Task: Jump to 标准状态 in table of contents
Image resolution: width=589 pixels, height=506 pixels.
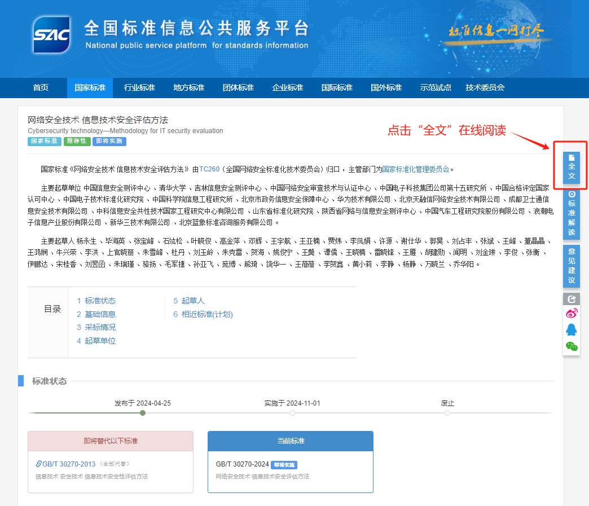Action: [96, 301]
